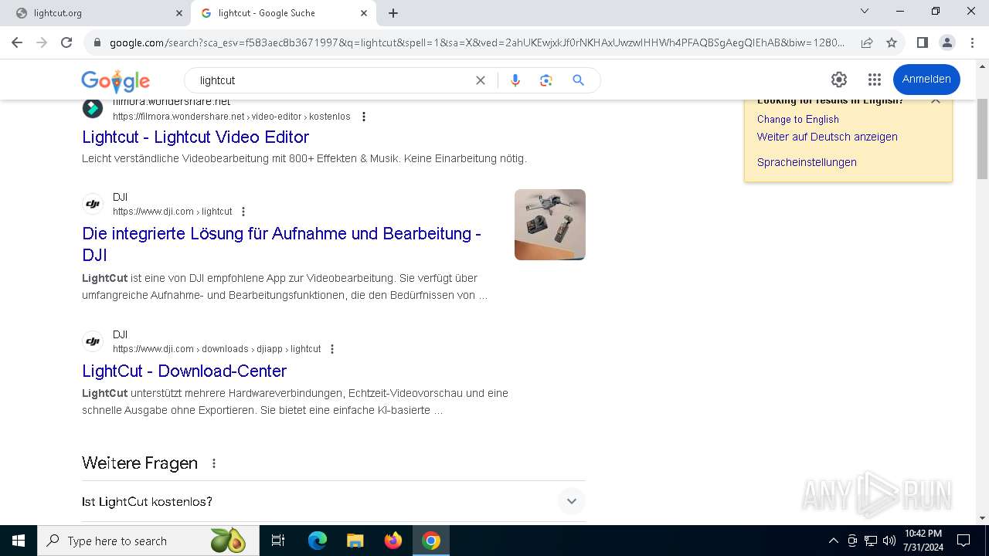Go to the Google homepage logo
989x556 pixels.
click(x=116, y=80)
